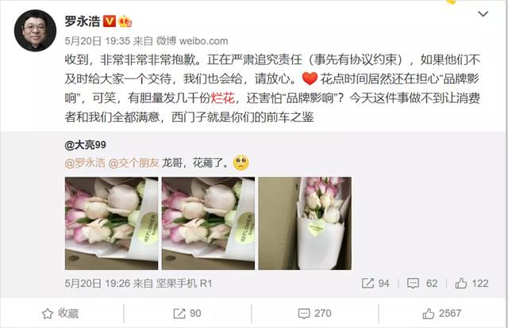
Task: Click the orange V verified badge
Action: coord(110,21)
